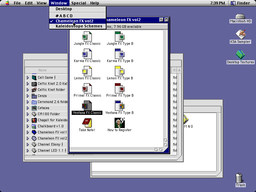Expand the Channel Ebony ƒ triangle
This screenshot has height=192, width=256.
(28, 145)
